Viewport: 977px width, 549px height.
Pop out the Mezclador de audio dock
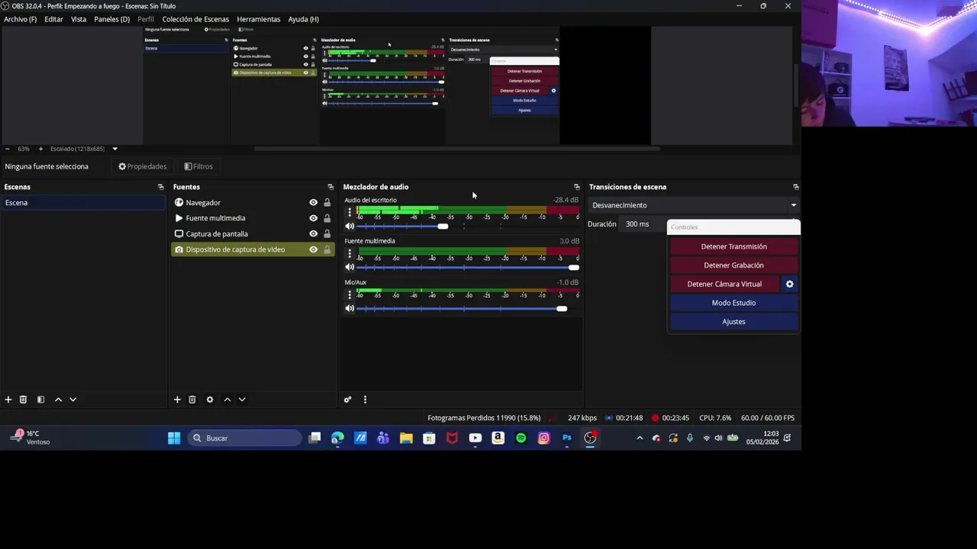[577, 187]
